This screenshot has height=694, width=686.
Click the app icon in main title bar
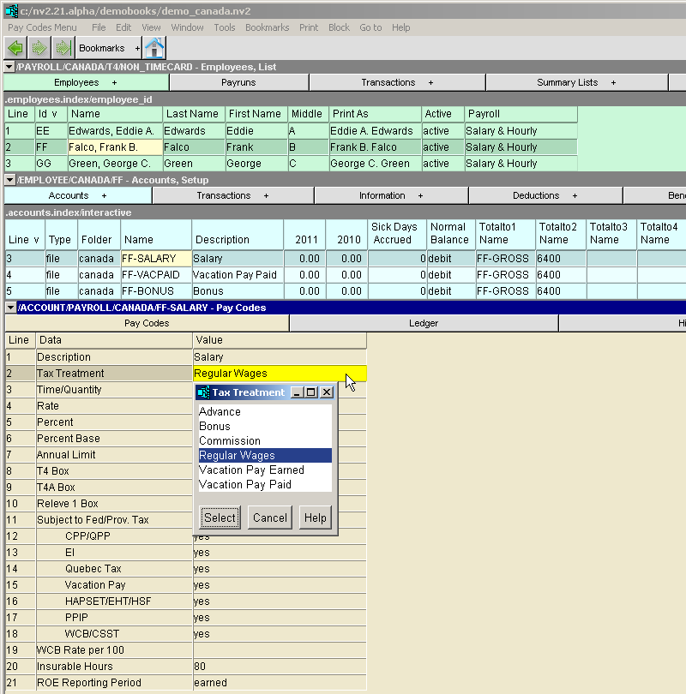tap(11, 10)
